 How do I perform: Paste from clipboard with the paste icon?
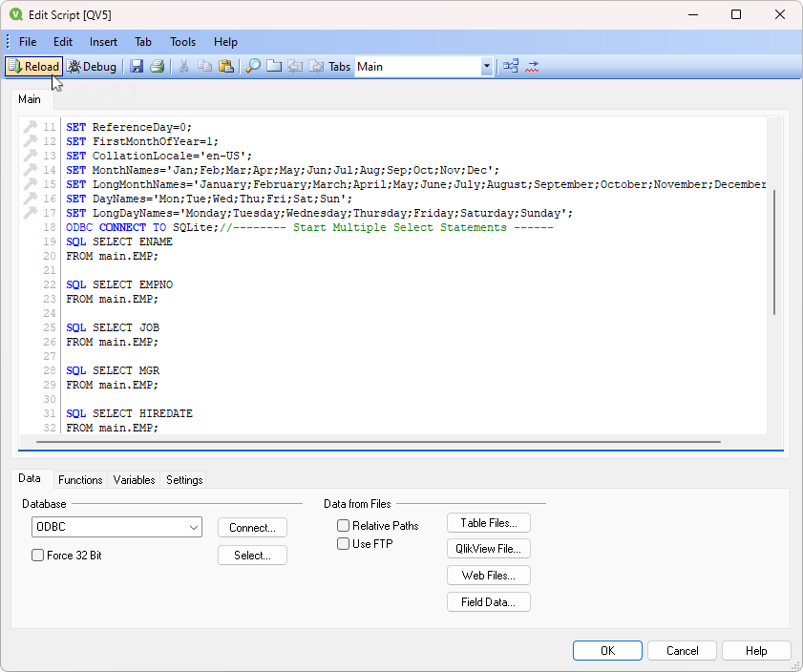[226, 66]
